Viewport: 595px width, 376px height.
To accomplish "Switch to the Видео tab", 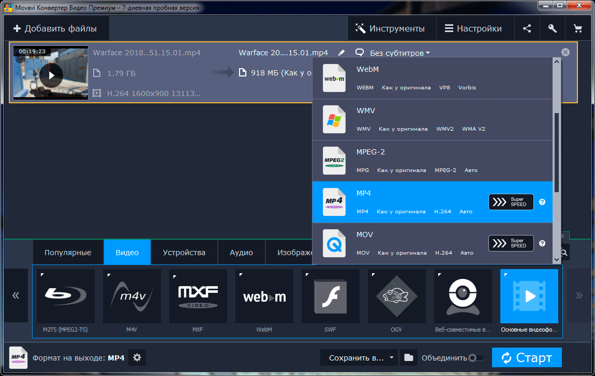I will pyautogui.click(x=127, y=253).
